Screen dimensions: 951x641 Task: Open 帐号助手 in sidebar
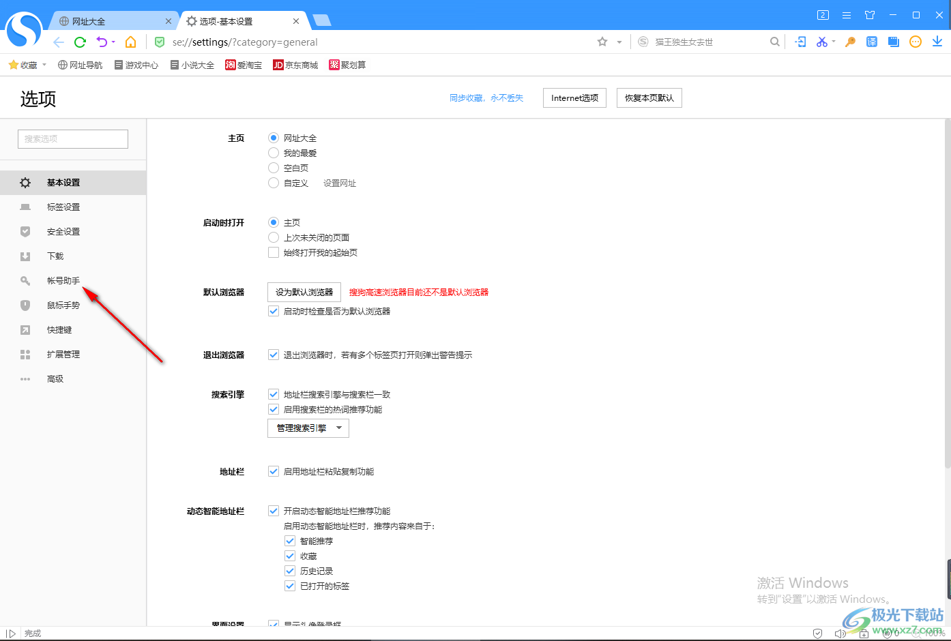(x=73, y=281)
